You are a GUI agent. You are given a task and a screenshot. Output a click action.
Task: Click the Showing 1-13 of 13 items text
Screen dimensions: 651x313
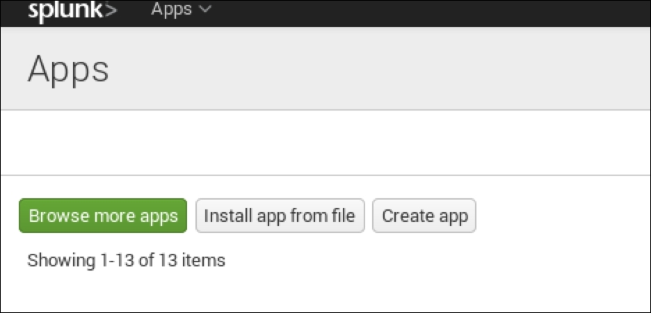click(126, 261)
